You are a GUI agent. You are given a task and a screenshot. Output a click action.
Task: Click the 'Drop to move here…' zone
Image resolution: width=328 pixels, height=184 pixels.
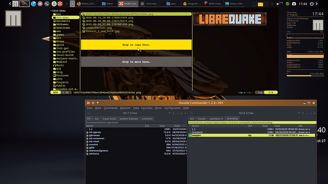point(136,62)
